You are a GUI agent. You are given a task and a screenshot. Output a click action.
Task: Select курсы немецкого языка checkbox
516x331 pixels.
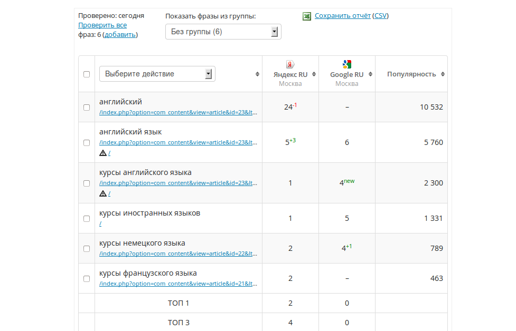pos(87,248)
